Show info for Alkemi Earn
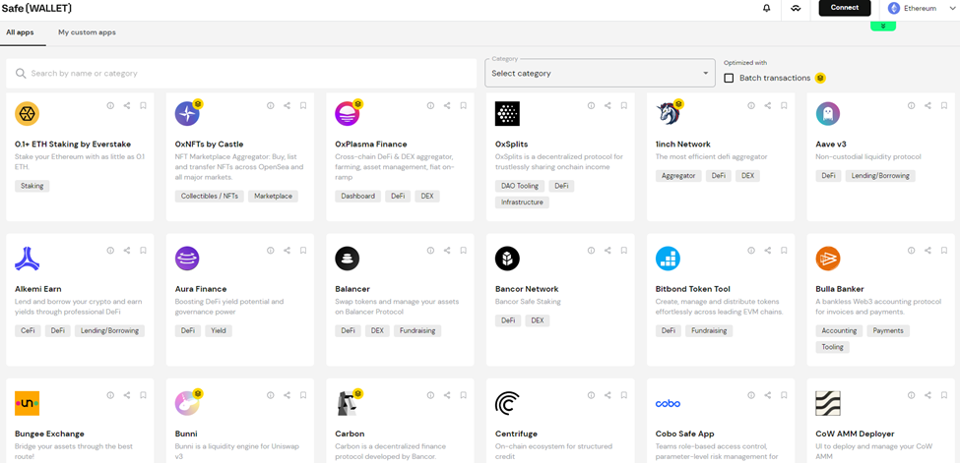 pyautogui.click(x=110, y=250)
